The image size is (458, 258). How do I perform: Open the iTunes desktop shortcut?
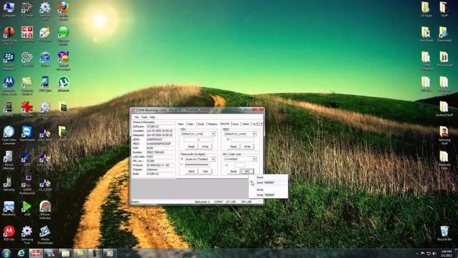coord(45,59)
